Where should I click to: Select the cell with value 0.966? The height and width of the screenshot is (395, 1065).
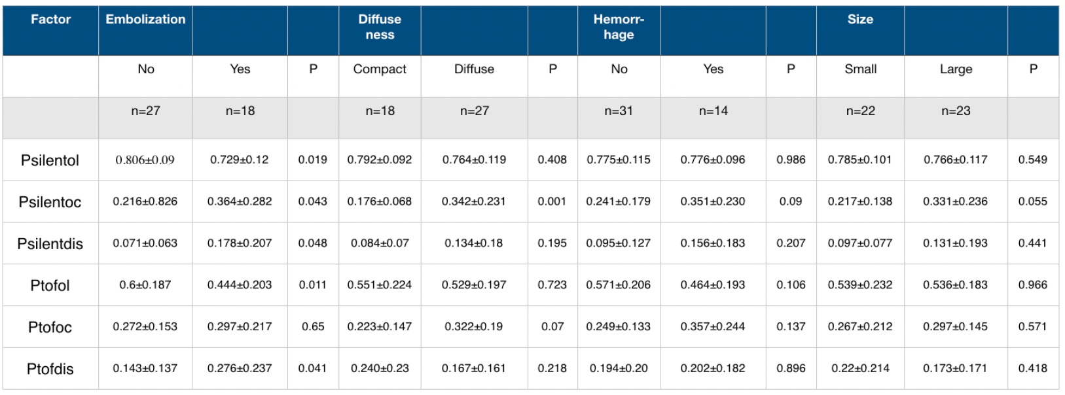tap(1033, 285)
